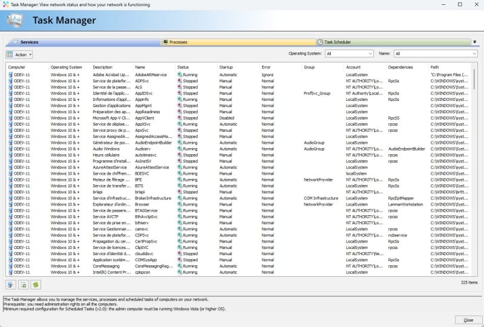Screen dimensions: 484x327
Task: Click the computer icon button at bottom-left
Action: pyautogui.click(x=11, y=285)
